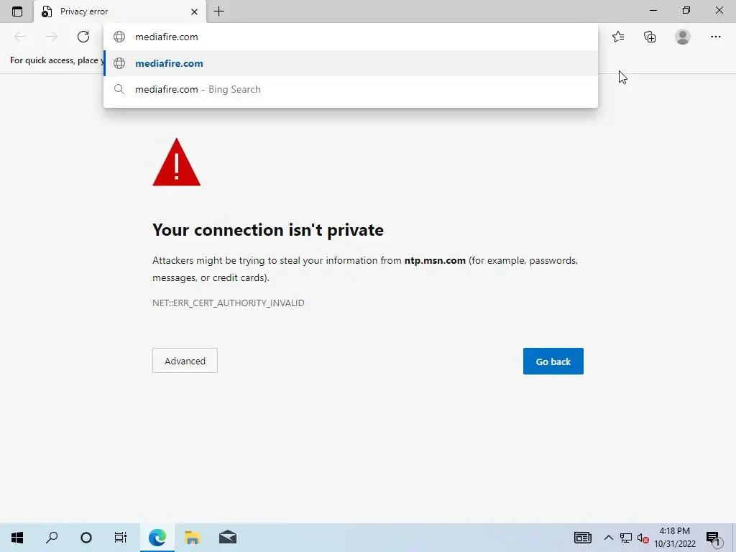Click the ntp.msn.com bold text
Image resolution: width=736 pixels, height=552 pixels.
pos(435,260)
